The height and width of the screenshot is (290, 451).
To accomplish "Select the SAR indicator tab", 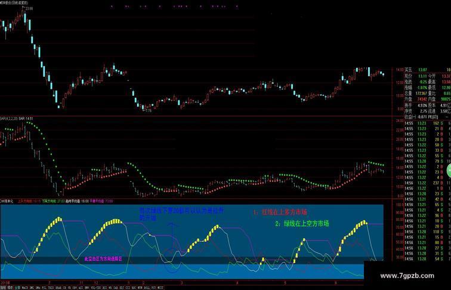I will [116, 288].
